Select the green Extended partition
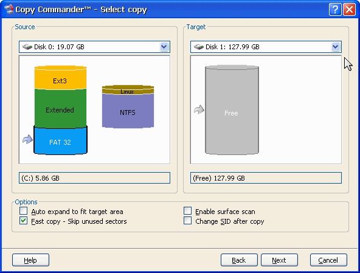Screen dimensions: 360x273 (x=60, y=108)
